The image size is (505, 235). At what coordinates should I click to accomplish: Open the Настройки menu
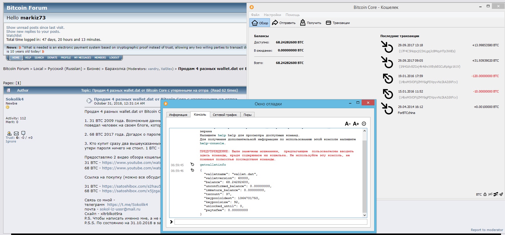pos(272,15)
